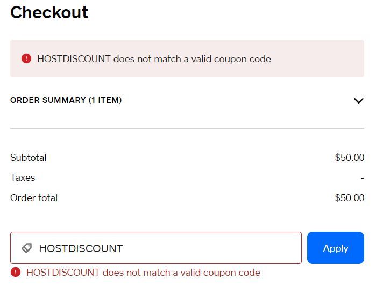
Task: Click the Subtotal label
Action: click(28, 158)
